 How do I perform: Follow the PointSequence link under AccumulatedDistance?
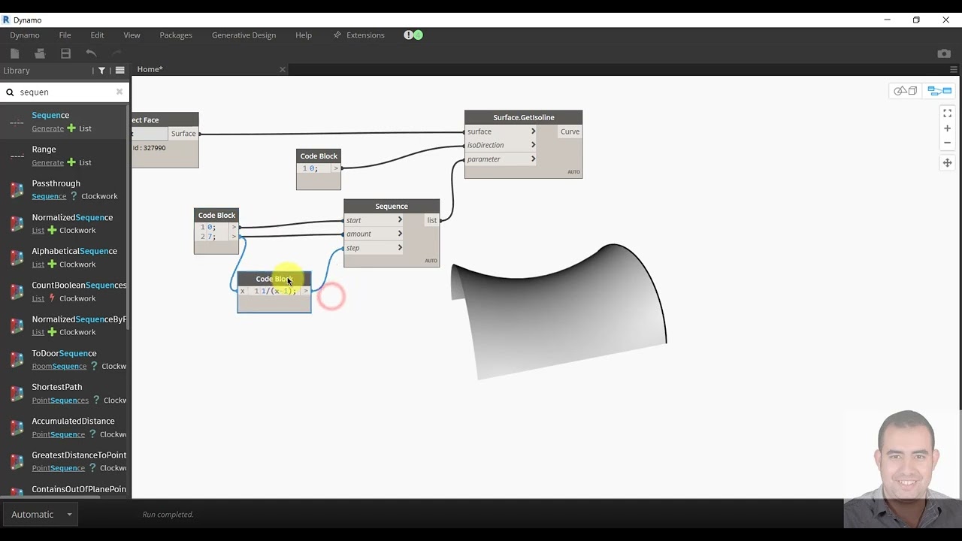point(59,434)
